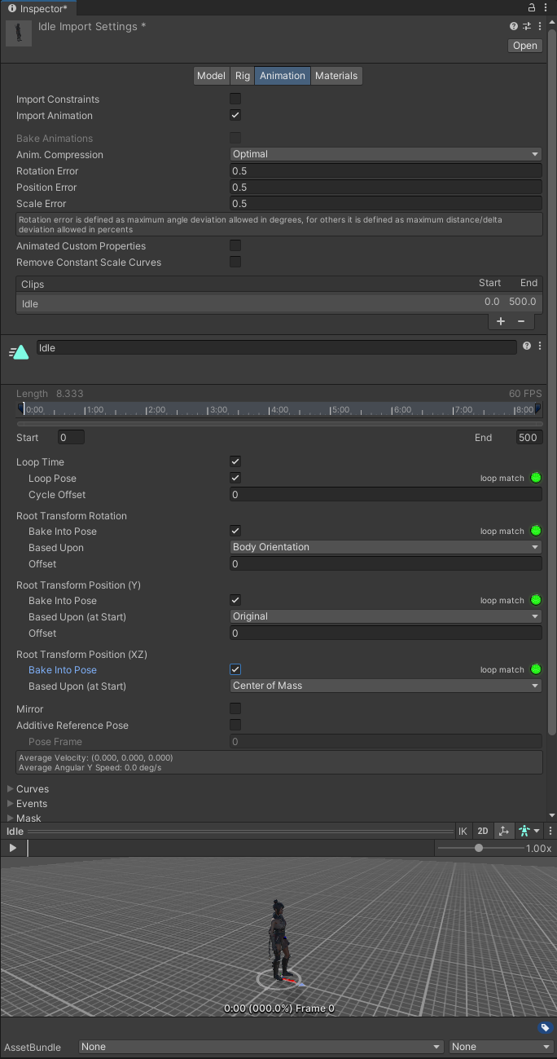
Task: Open the import settings help icon
Action: [514, 26]
